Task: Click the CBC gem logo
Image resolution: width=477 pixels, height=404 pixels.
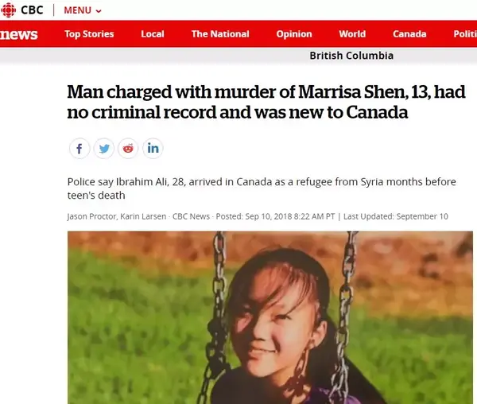Action: tap(8, 10)
